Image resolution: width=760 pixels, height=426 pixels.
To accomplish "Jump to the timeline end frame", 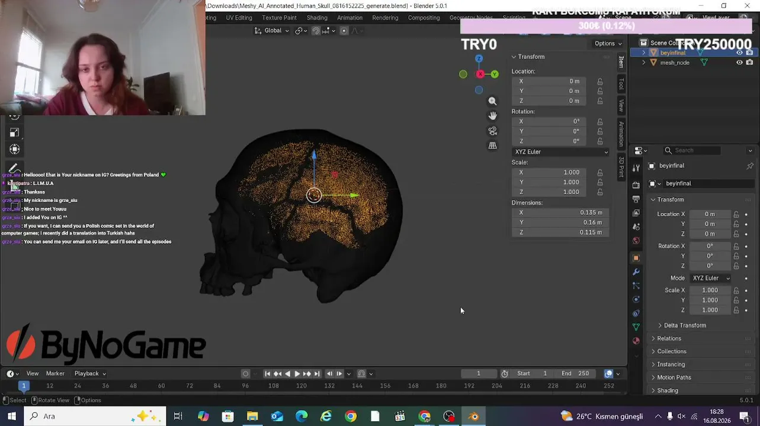I will pos(317,373).
